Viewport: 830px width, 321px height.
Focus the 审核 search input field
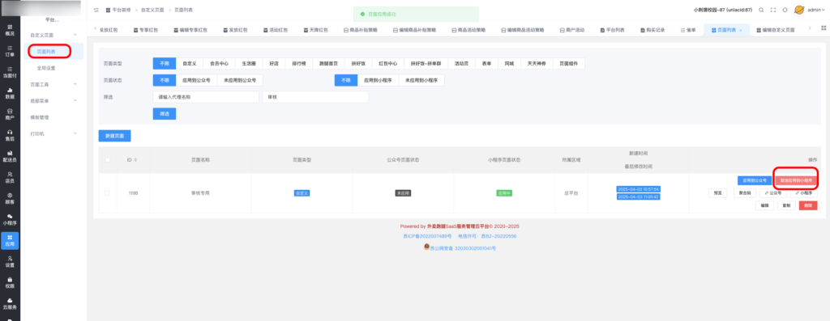click(x=315, y=97)
